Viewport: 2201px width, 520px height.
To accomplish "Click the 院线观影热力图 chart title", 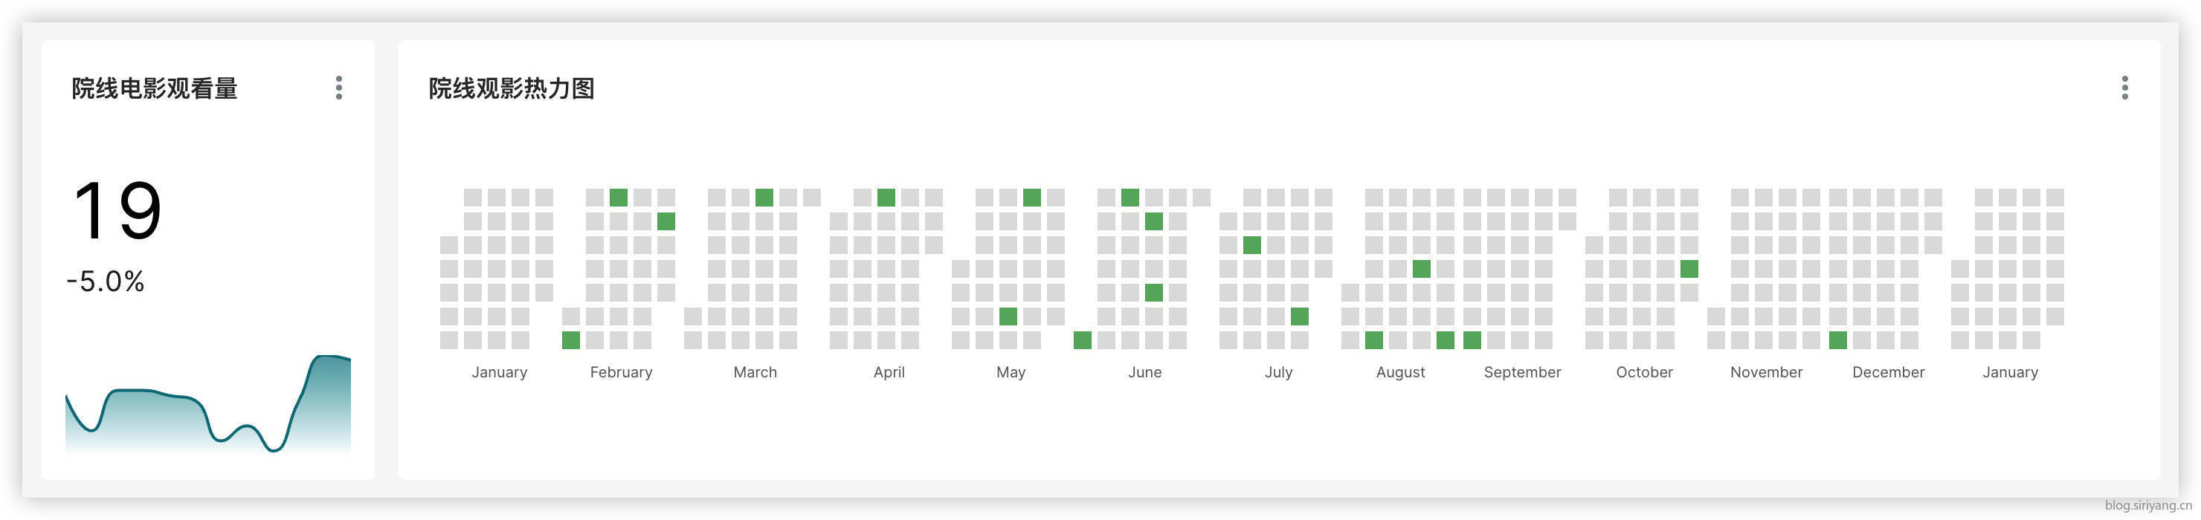I will pos(511,89).
